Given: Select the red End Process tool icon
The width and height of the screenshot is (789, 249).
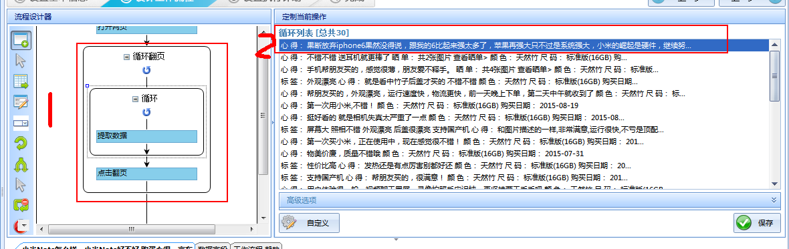Looking at the screenshot, I should 21,226.
